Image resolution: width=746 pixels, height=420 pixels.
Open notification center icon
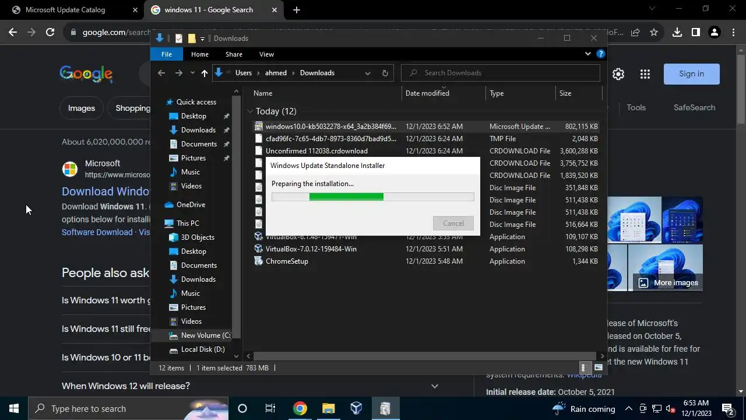point(727,408)
